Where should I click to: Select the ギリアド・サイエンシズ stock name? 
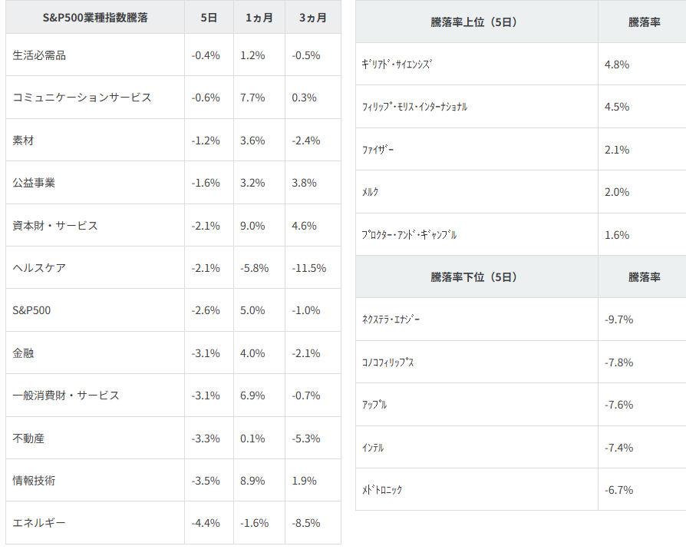397,65
